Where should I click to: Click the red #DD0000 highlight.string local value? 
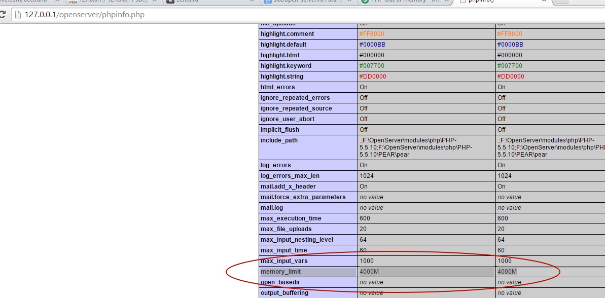(372, 77)
